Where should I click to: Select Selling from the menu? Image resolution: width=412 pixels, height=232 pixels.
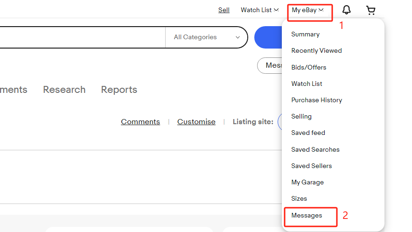tap(301, 116)
